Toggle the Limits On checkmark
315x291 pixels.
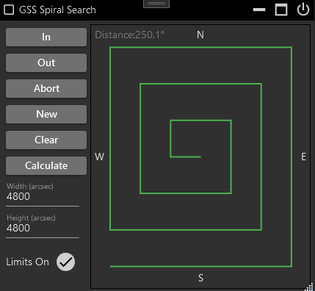pyautogui.click(x=65, y=262)
